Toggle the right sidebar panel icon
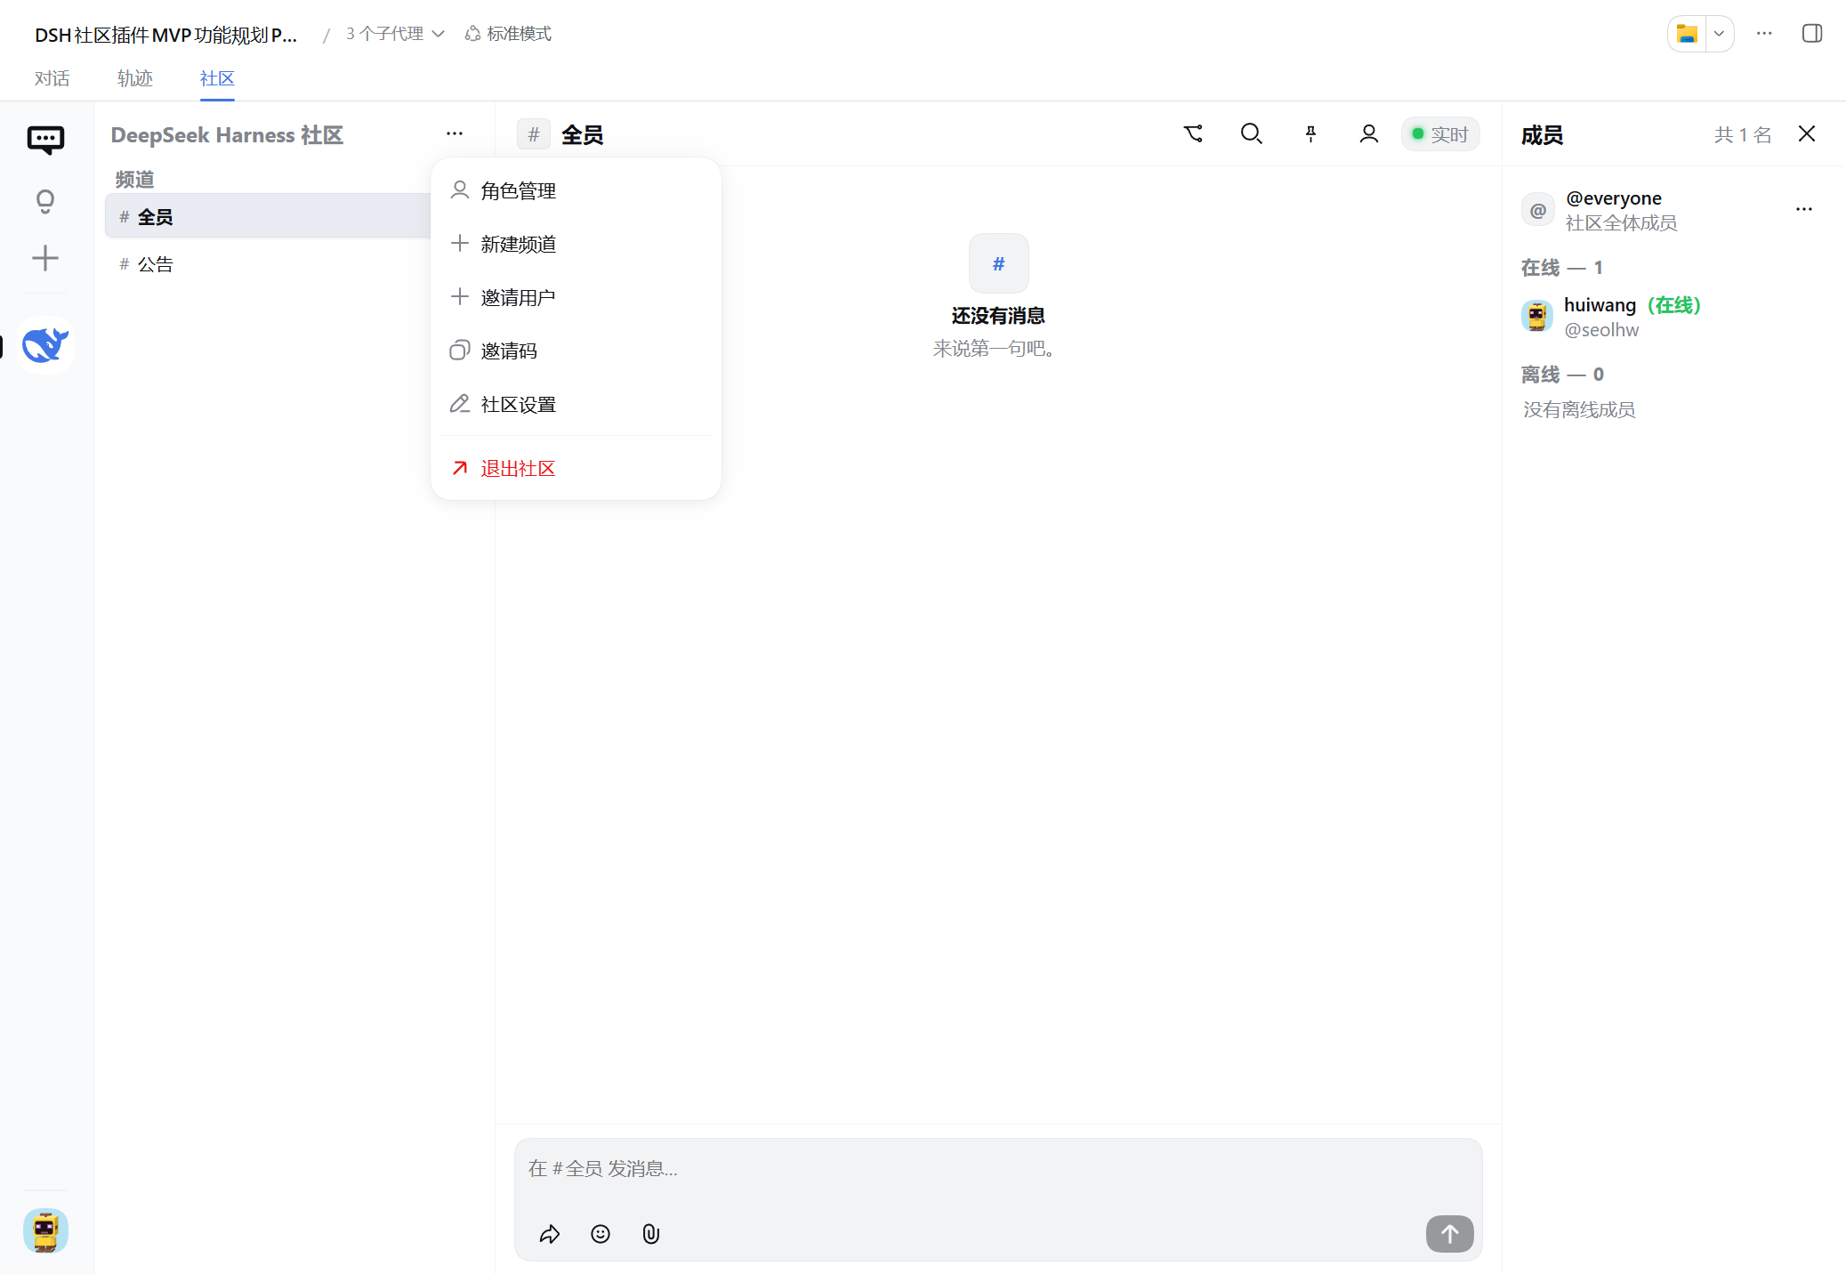1846x1274 pixels. pos(1812,34)
